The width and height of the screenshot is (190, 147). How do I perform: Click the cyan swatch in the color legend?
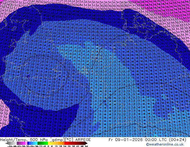pyautogui.click(x=36, y=143)
